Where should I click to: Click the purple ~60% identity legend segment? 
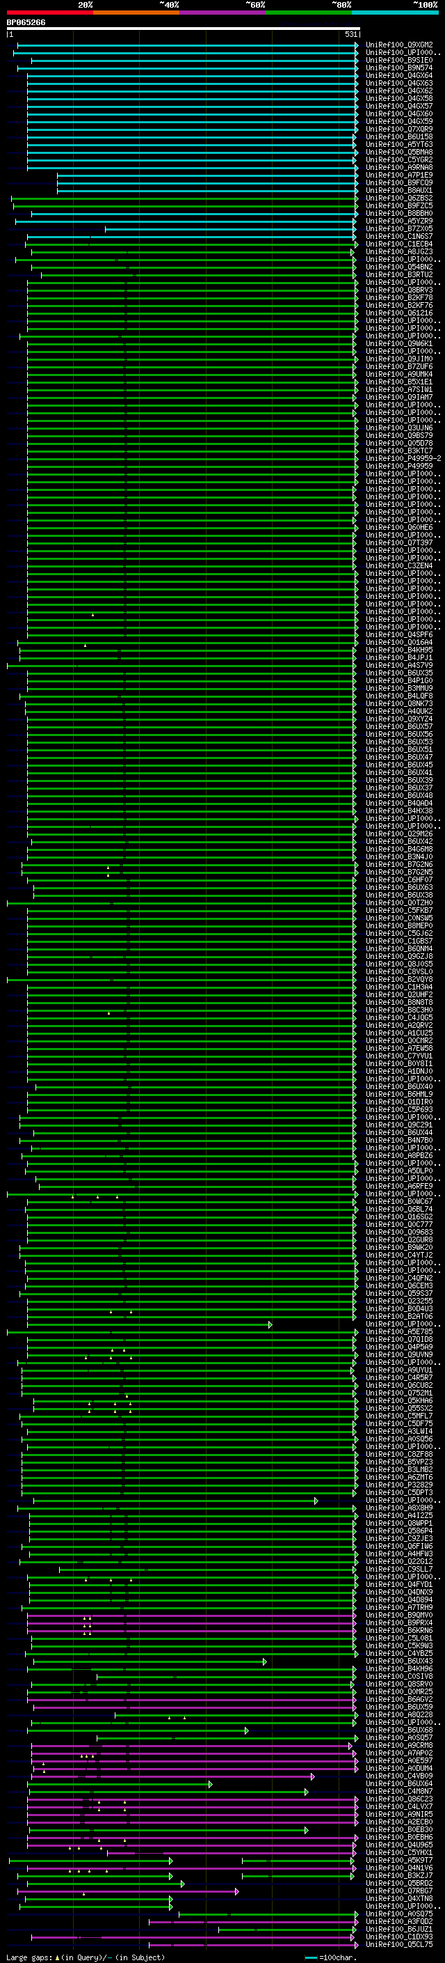(222, 13)
